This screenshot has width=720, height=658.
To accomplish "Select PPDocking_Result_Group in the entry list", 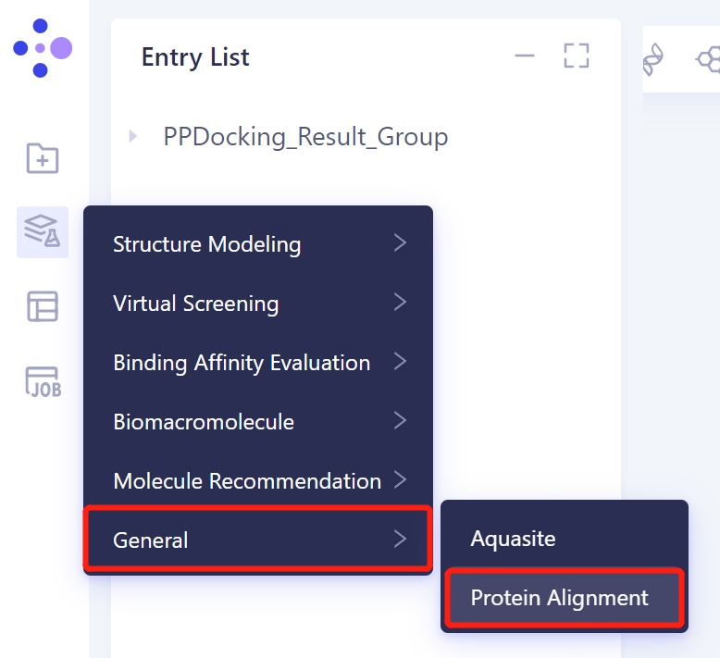I will (x=305, y=137).
